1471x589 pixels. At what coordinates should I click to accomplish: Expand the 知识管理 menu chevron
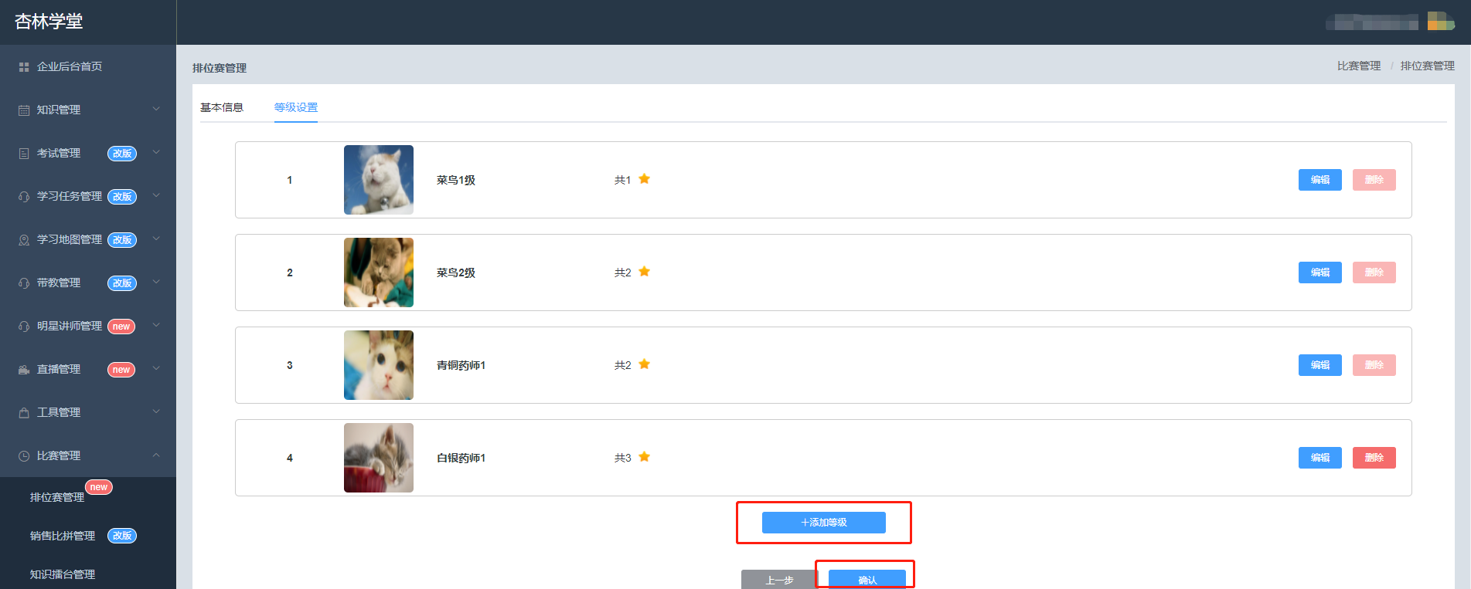click(156, 109)
